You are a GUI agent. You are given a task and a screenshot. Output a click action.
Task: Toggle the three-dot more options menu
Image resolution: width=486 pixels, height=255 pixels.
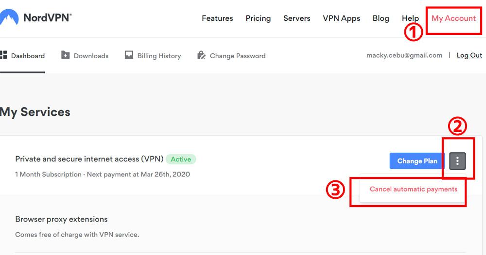[x=457, y=161]
